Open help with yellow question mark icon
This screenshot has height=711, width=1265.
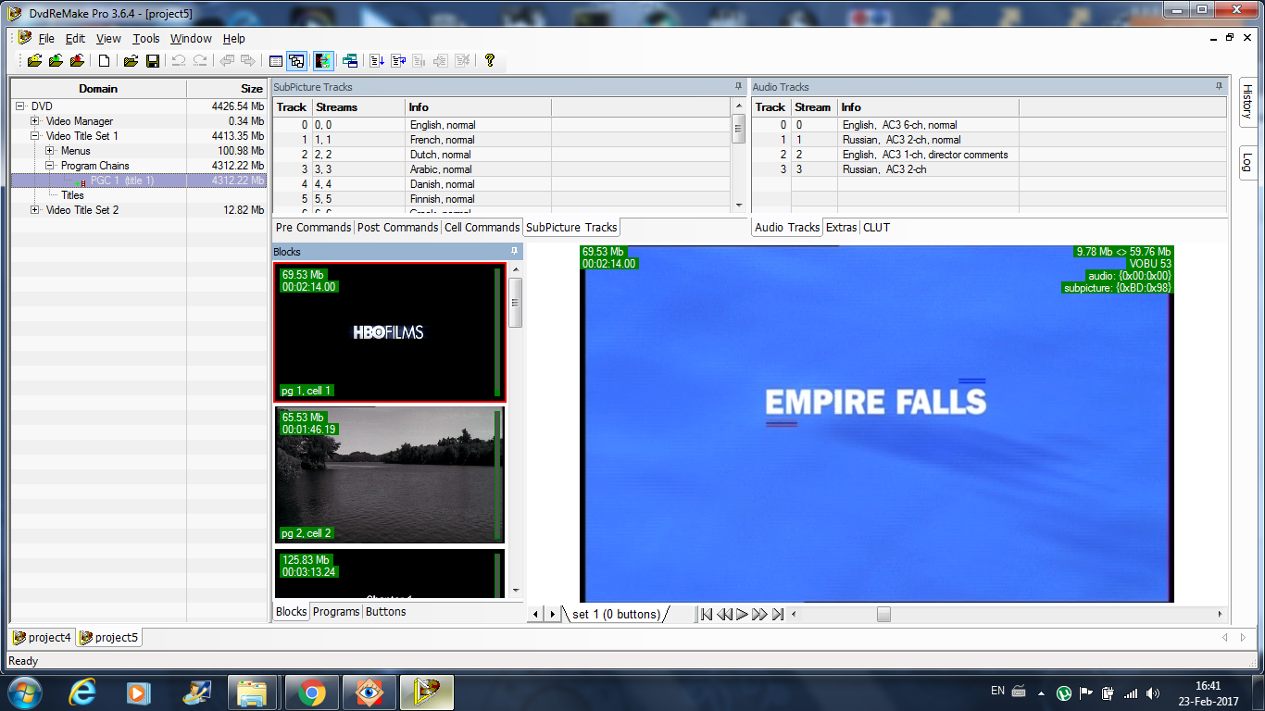(490, 61)
